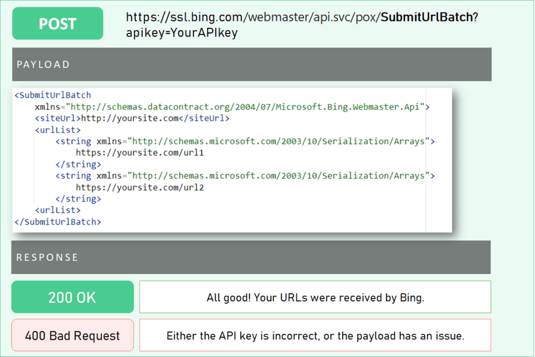
Task: Click the green POST method badge
Action: tap(57, 24)
